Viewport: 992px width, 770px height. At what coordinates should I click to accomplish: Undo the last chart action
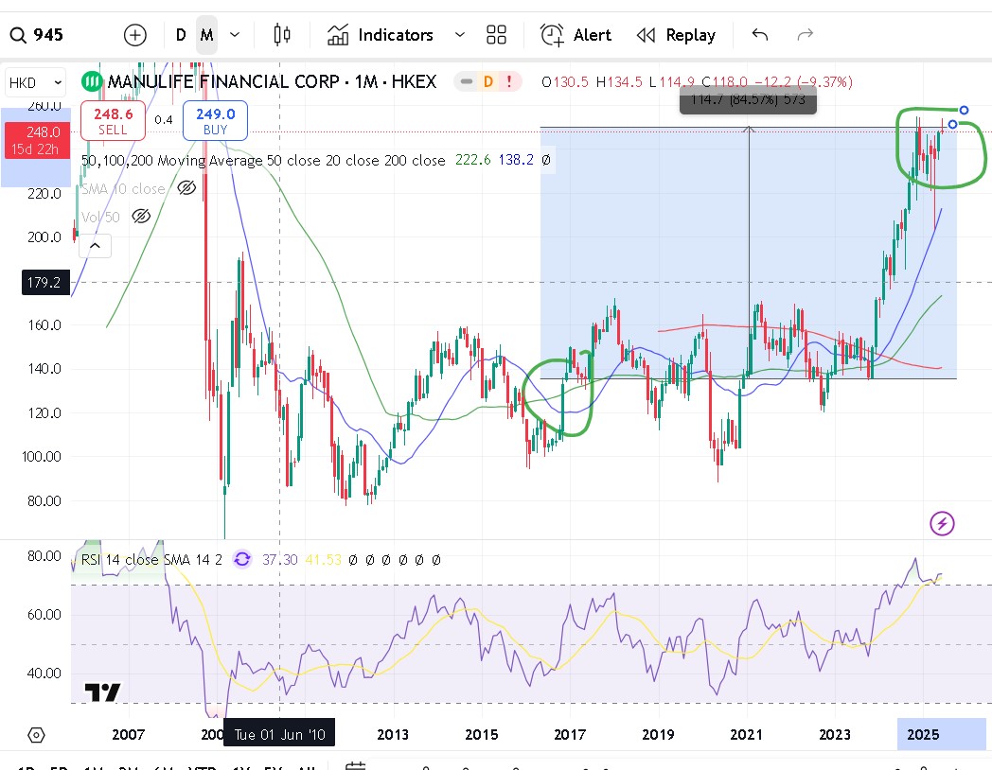(760, 35)
